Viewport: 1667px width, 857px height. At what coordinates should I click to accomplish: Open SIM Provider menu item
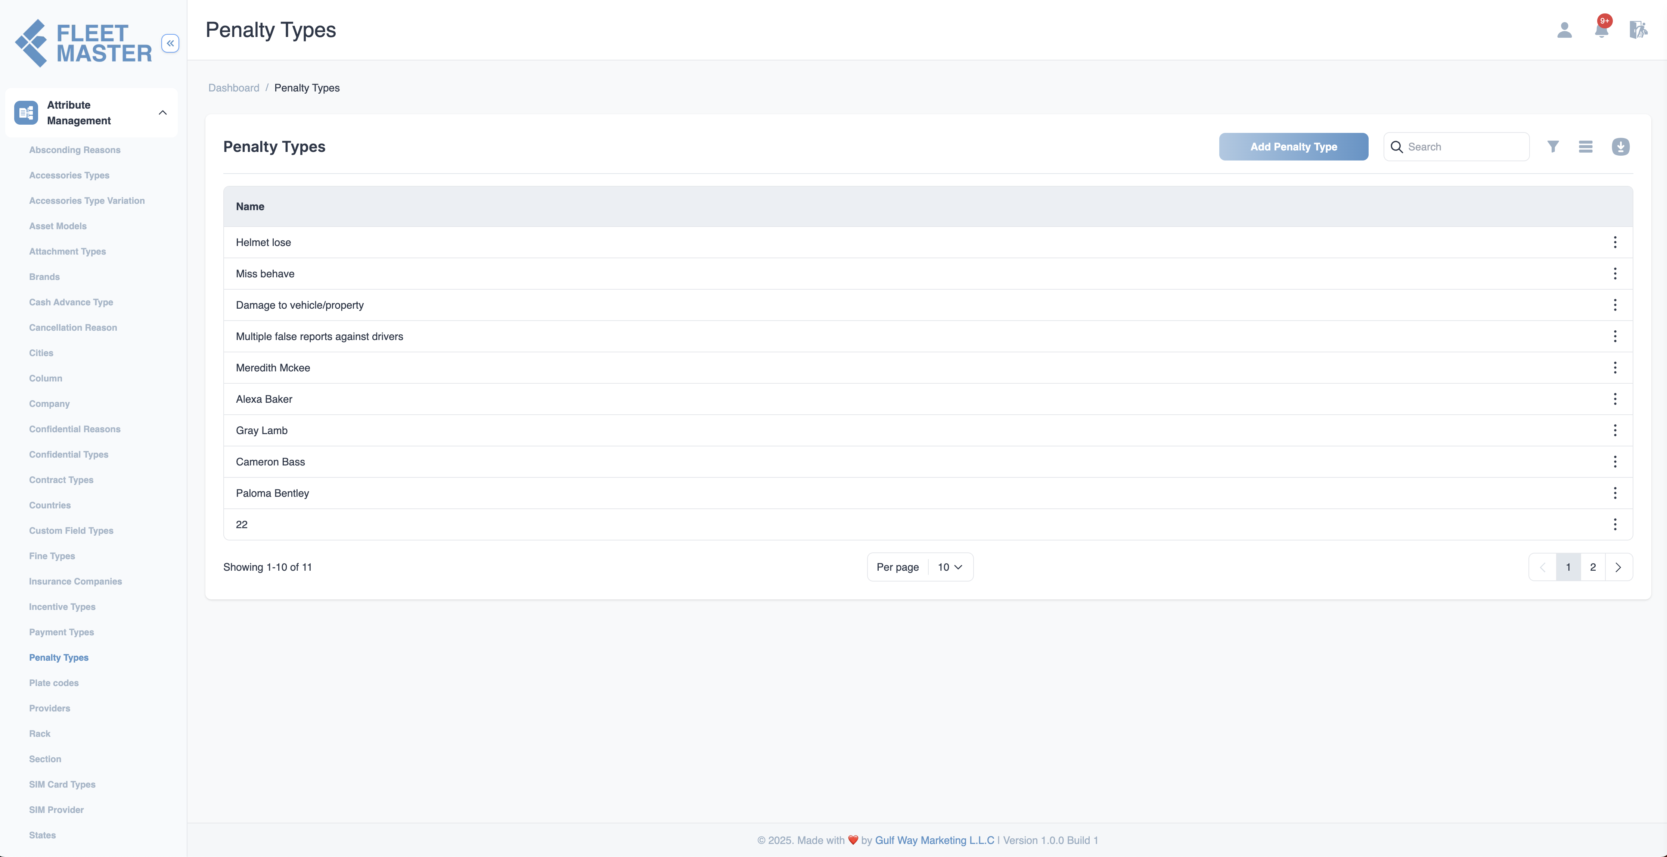click(x=56, y=810)
